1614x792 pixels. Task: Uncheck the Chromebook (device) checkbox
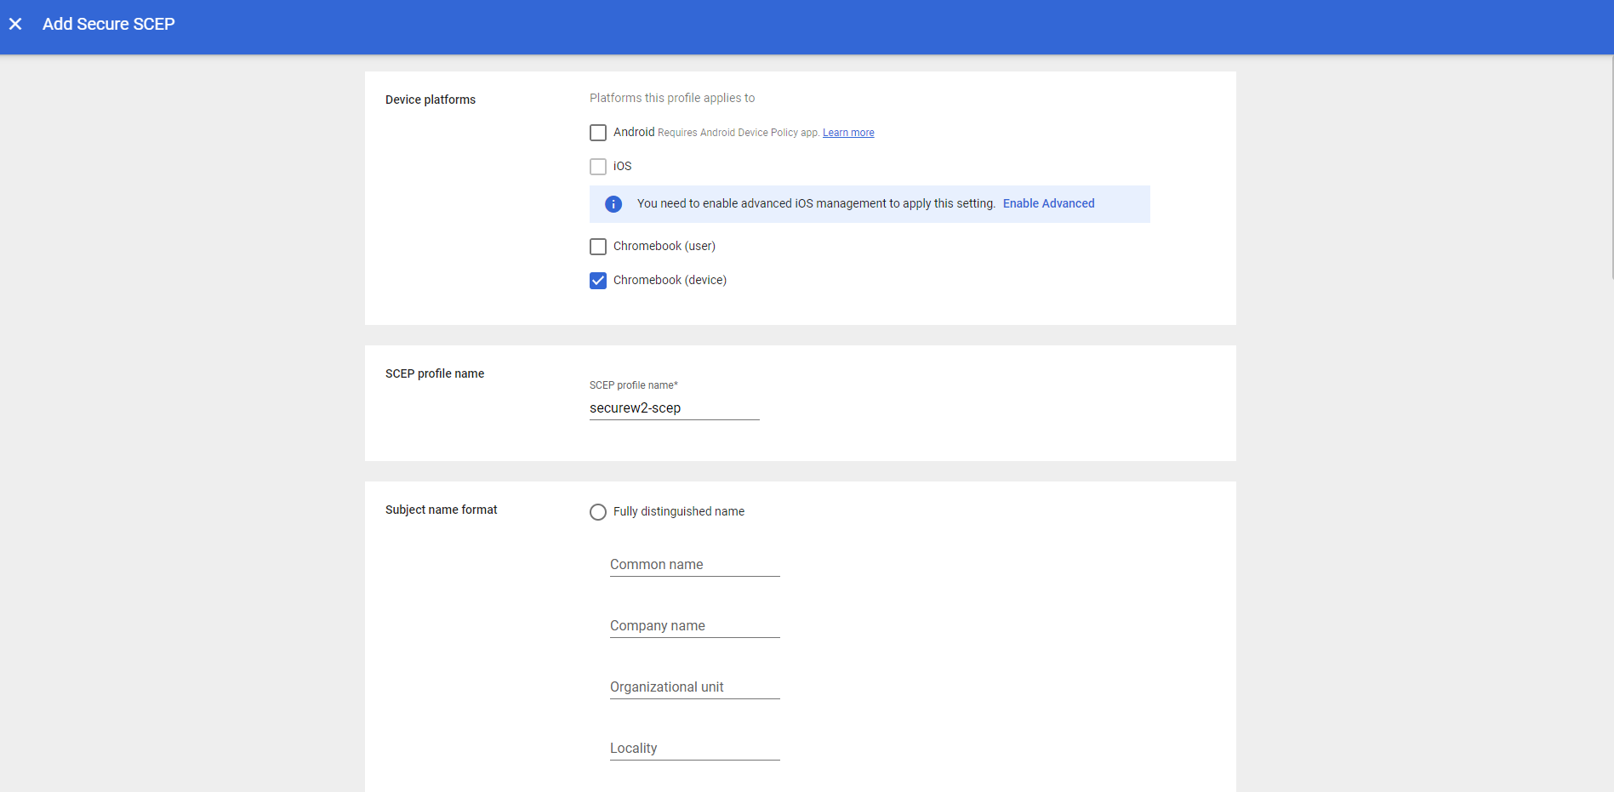coord(598,281)
